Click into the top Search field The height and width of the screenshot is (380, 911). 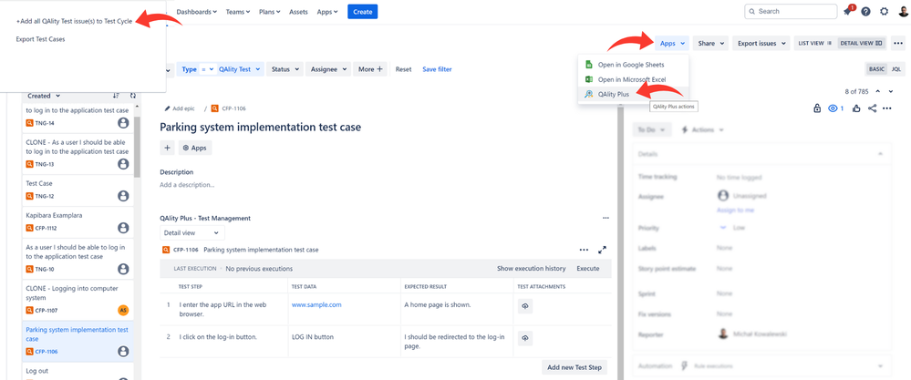click(x=791, y=11)
